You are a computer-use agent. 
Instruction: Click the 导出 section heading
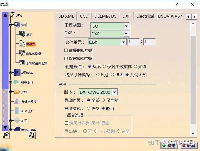coord(62,84)
